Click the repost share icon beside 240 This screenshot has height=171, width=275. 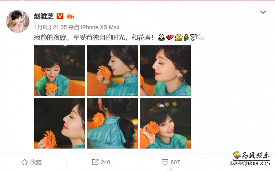click(x=95, y=162)
